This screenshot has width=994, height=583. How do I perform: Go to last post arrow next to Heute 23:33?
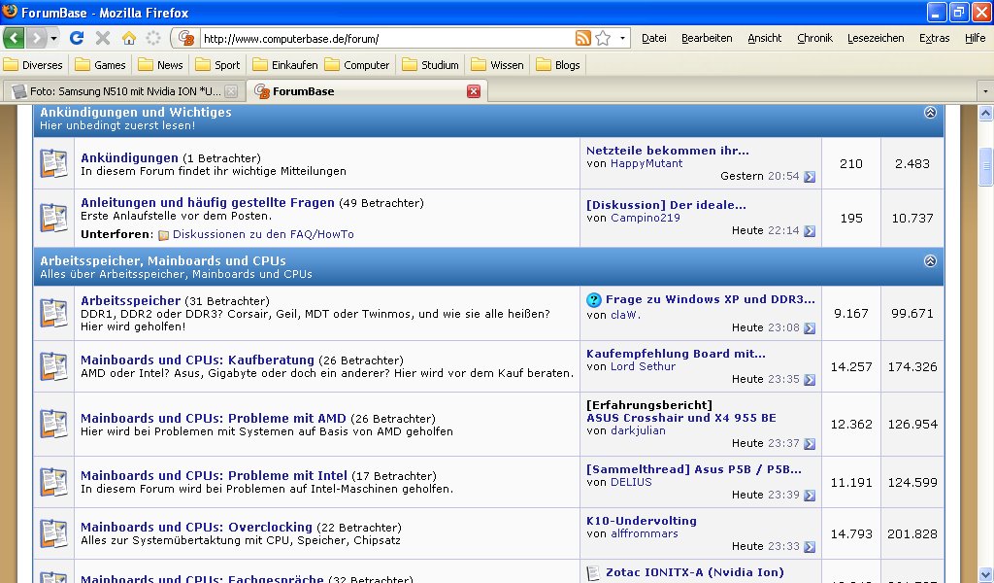point(810,546)
